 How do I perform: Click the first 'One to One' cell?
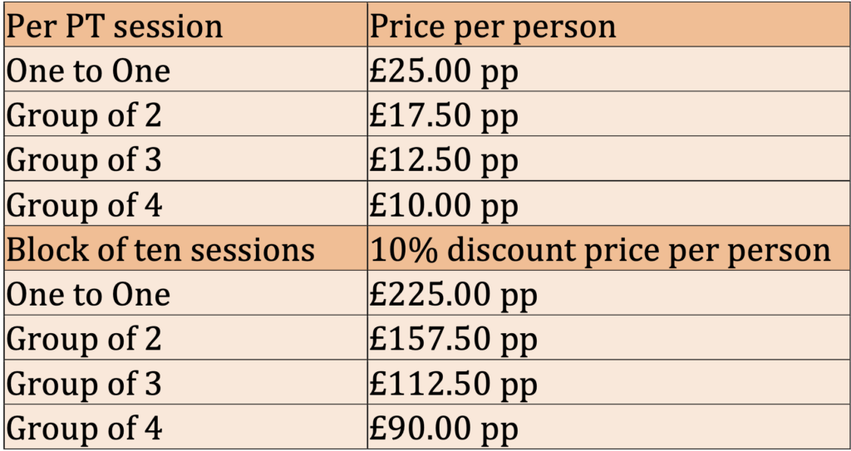185,69
